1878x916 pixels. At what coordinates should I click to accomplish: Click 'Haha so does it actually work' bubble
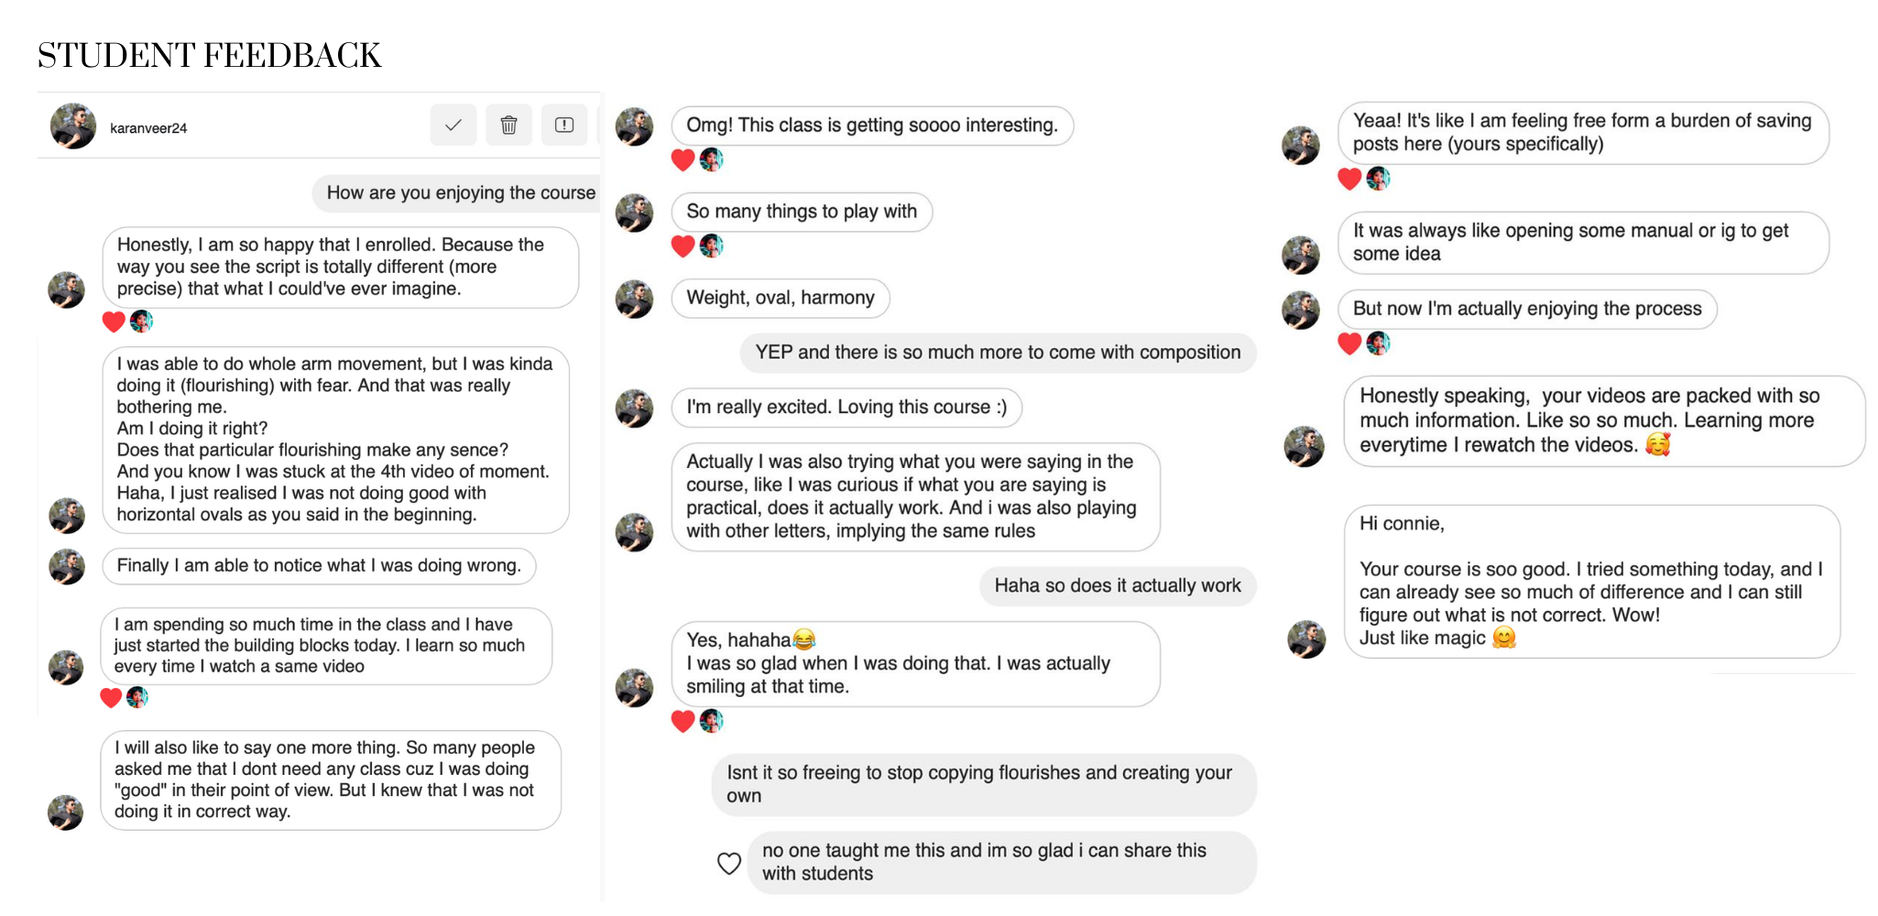(1118, 586)
